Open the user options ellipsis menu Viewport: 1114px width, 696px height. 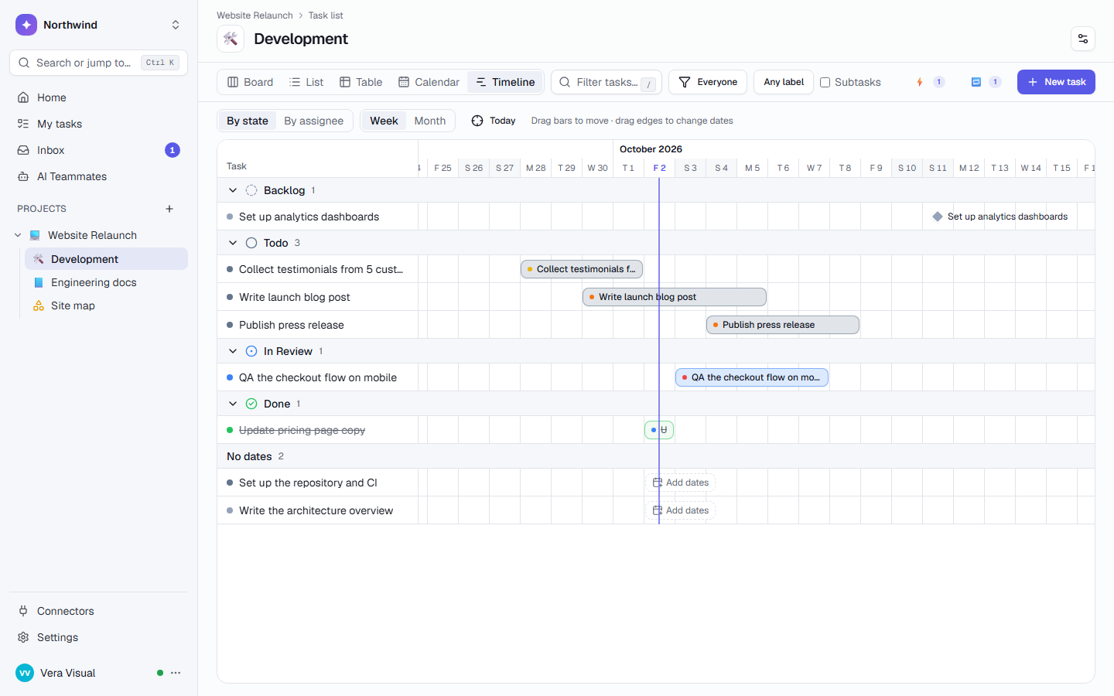point(176,673)
